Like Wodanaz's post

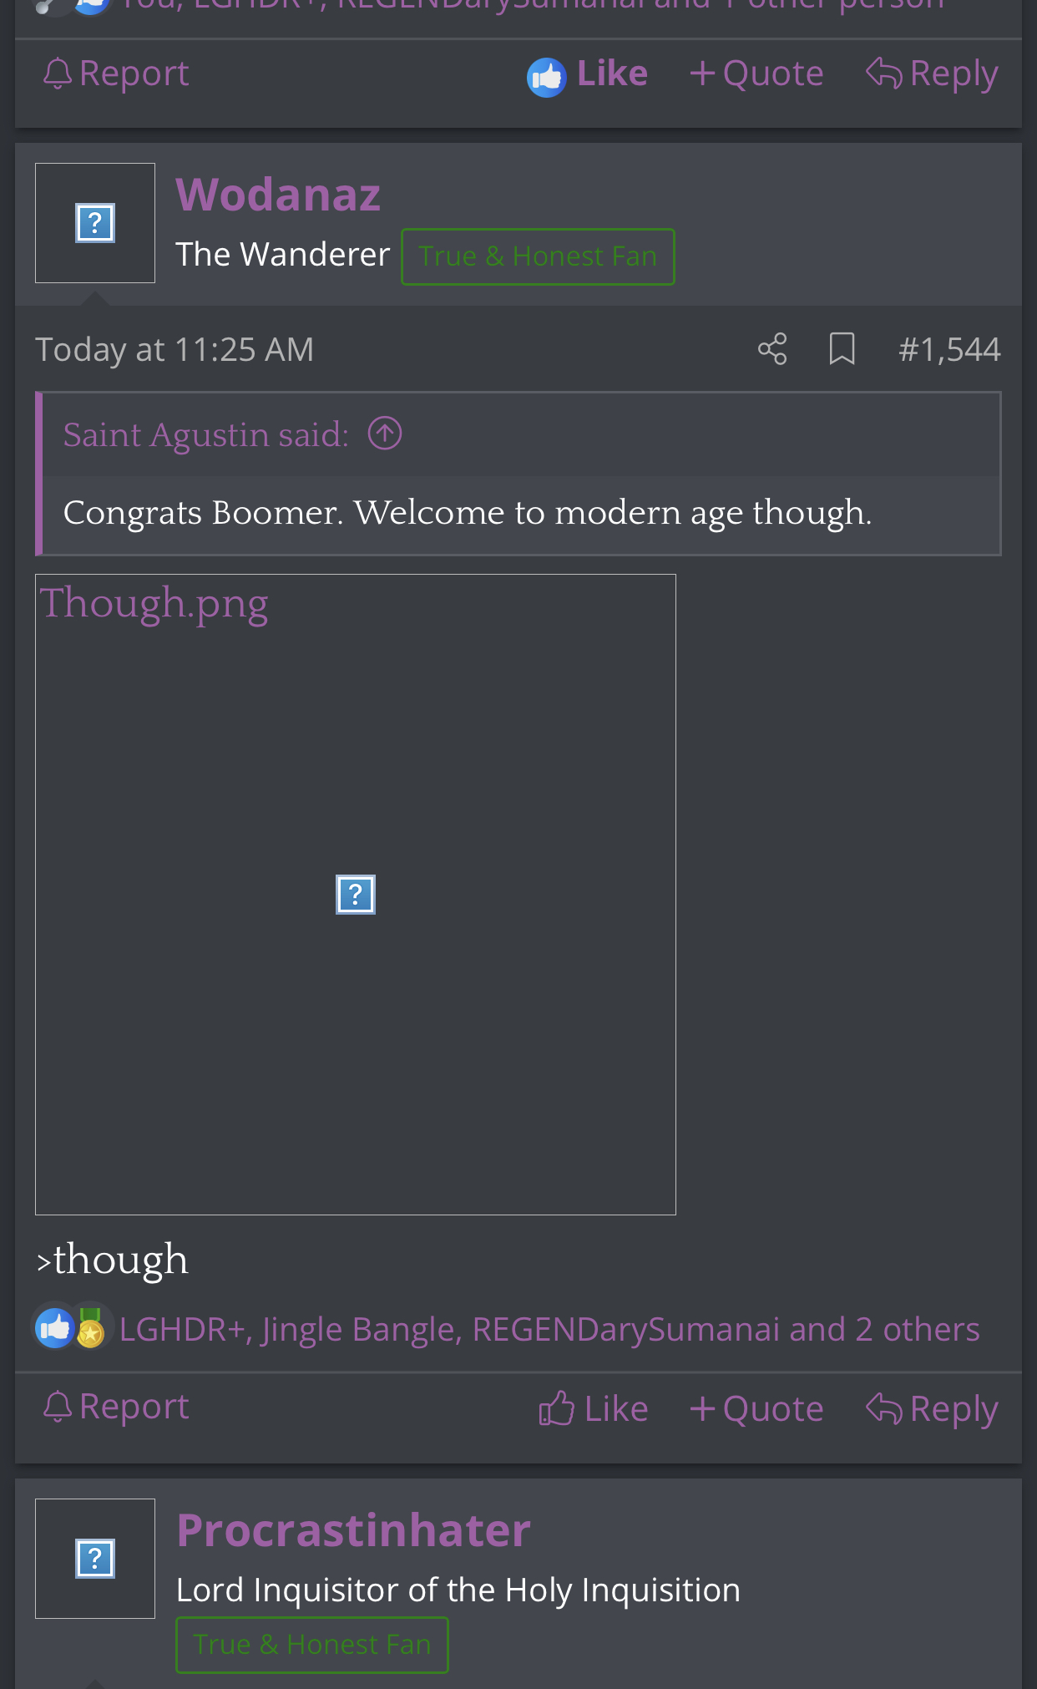pos(593,1409)
